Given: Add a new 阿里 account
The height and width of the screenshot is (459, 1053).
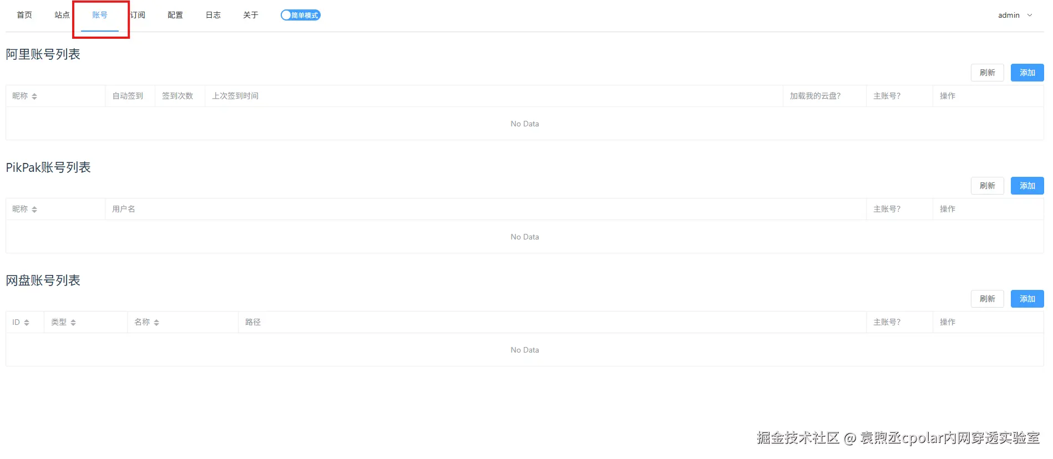Looking at the screenshot, I should click(1027, 73).
